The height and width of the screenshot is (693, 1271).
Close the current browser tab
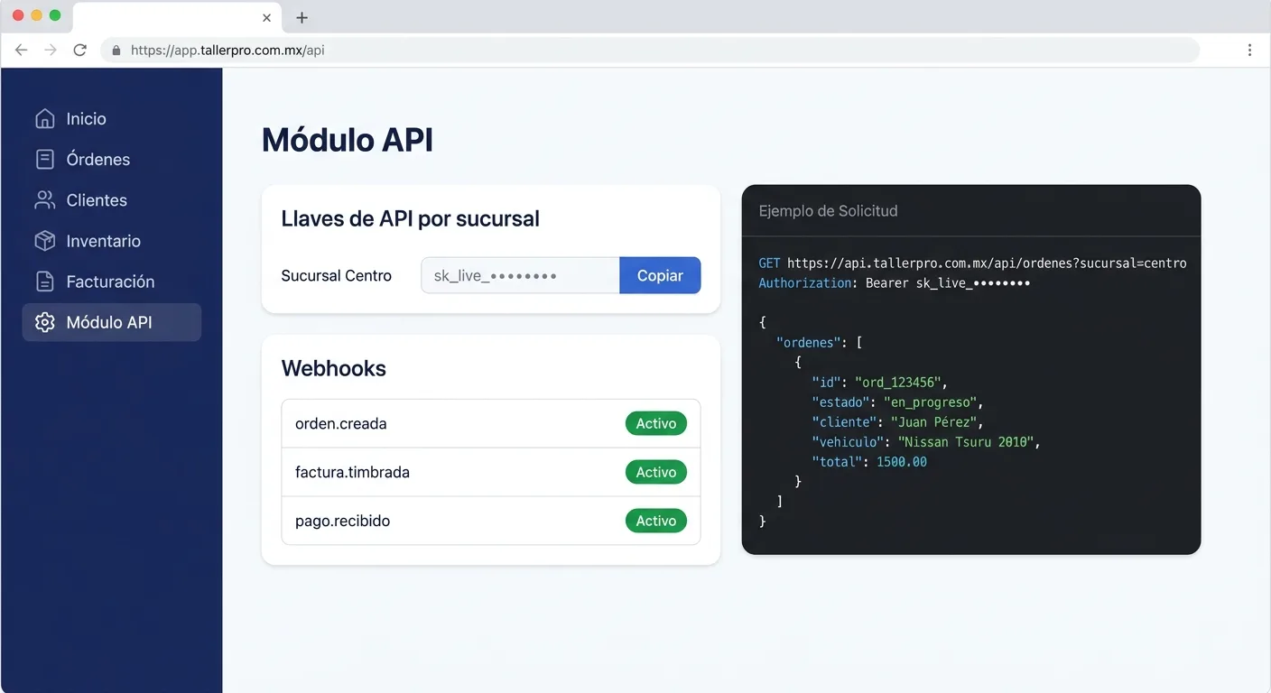point(266,18)
